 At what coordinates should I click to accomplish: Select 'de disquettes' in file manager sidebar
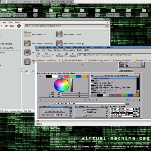pos(7,48)
